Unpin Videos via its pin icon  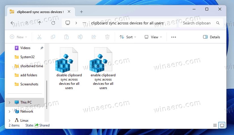[x=42, y=48]
